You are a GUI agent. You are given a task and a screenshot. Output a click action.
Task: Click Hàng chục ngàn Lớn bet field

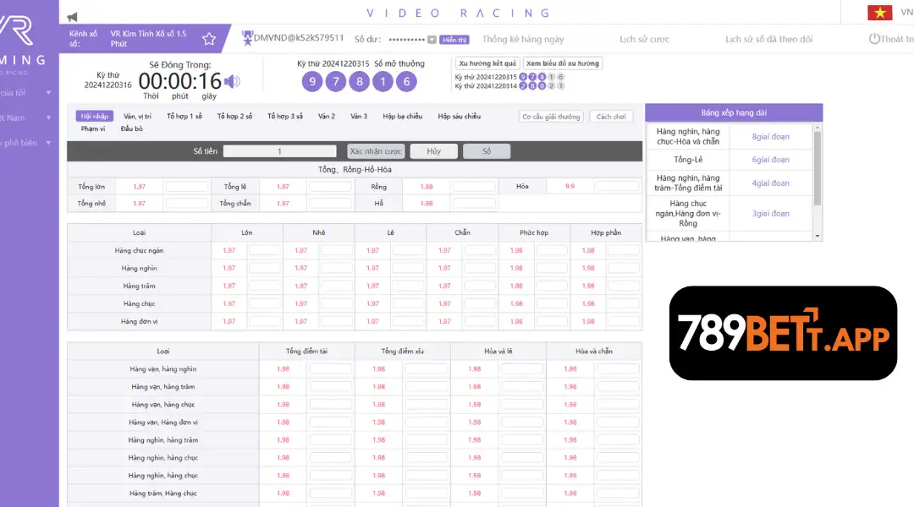tap(265, 251)
